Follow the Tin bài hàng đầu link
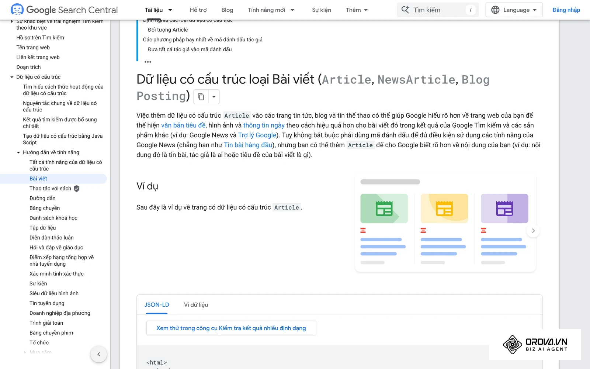Viewport: 590px width, 369px height. 248,145
